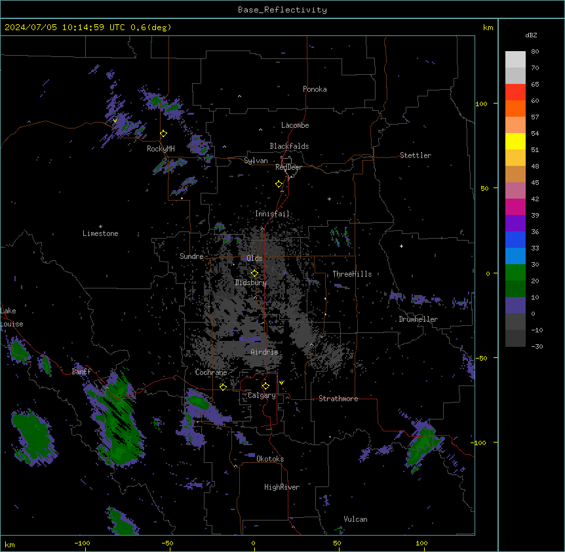Screen dimensions: 565x552
Task: Select the Ponoka city label
Action: [x=315, y=89]
